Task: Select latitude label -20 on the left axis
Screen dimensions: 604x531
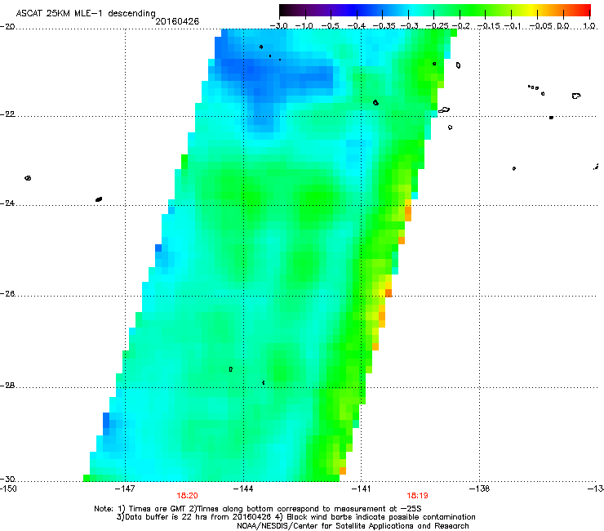Action: tap(7, 27)
